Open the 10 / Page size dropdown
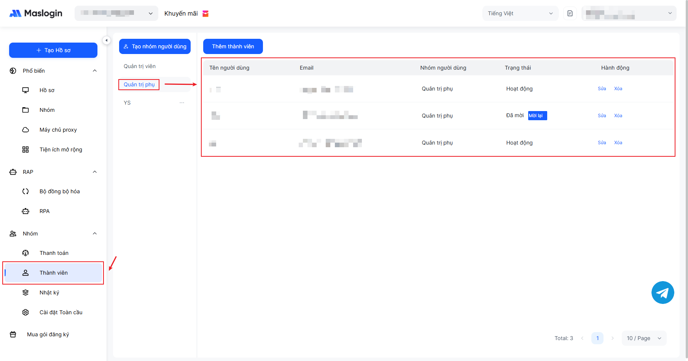The height and width of the screenshot is (361, 688). (643, 338)
